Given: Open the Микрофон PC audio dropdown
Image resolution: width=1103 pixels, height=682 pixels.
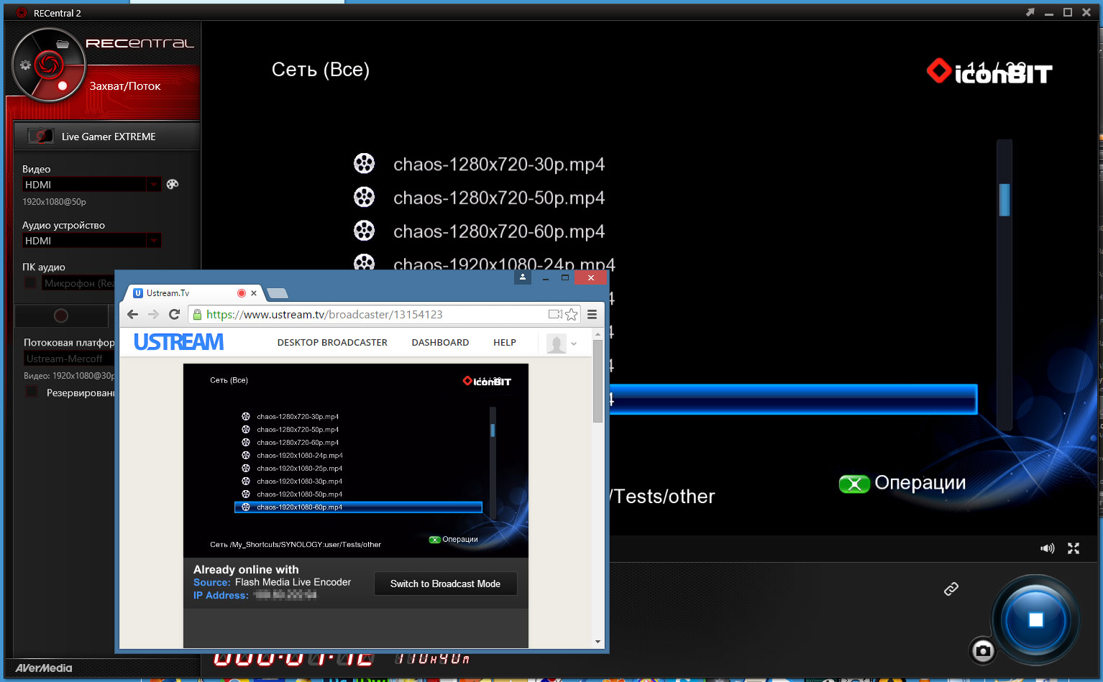Looking at the screenshot, I should (78, 283).
